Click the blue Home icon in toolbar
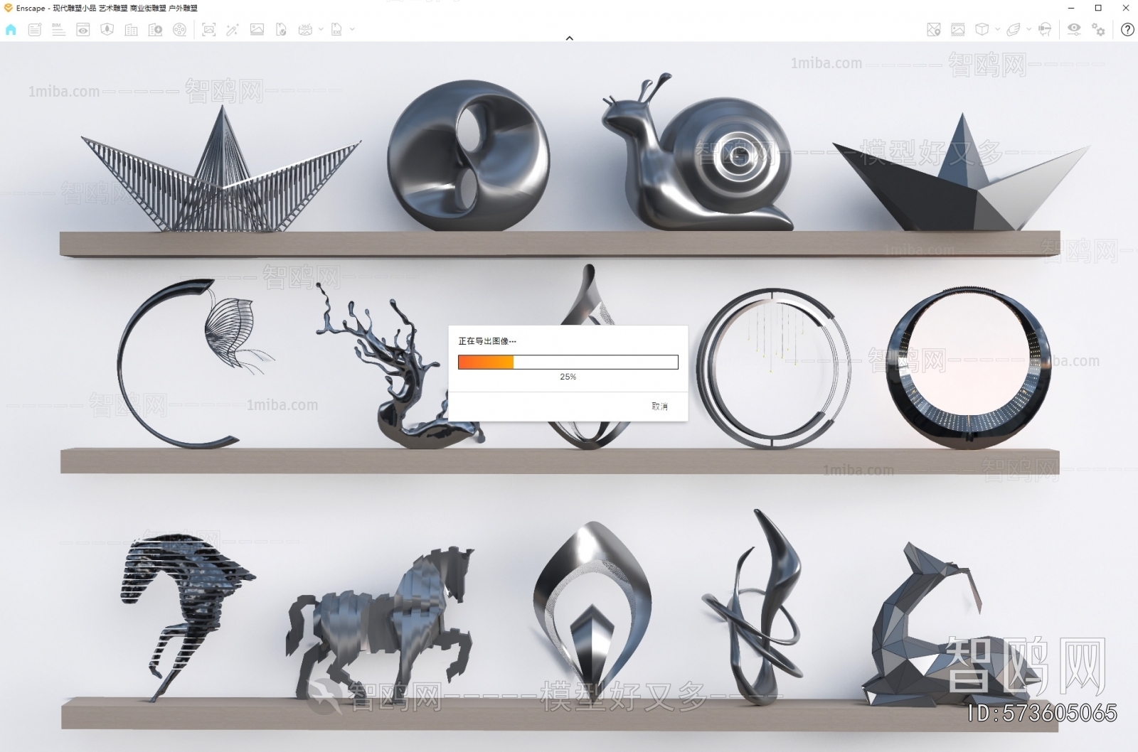 [11, 29]
